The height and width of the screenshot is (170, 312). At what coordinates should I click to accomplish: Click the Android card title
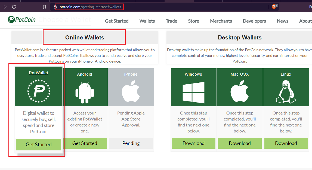coord(85,74)
